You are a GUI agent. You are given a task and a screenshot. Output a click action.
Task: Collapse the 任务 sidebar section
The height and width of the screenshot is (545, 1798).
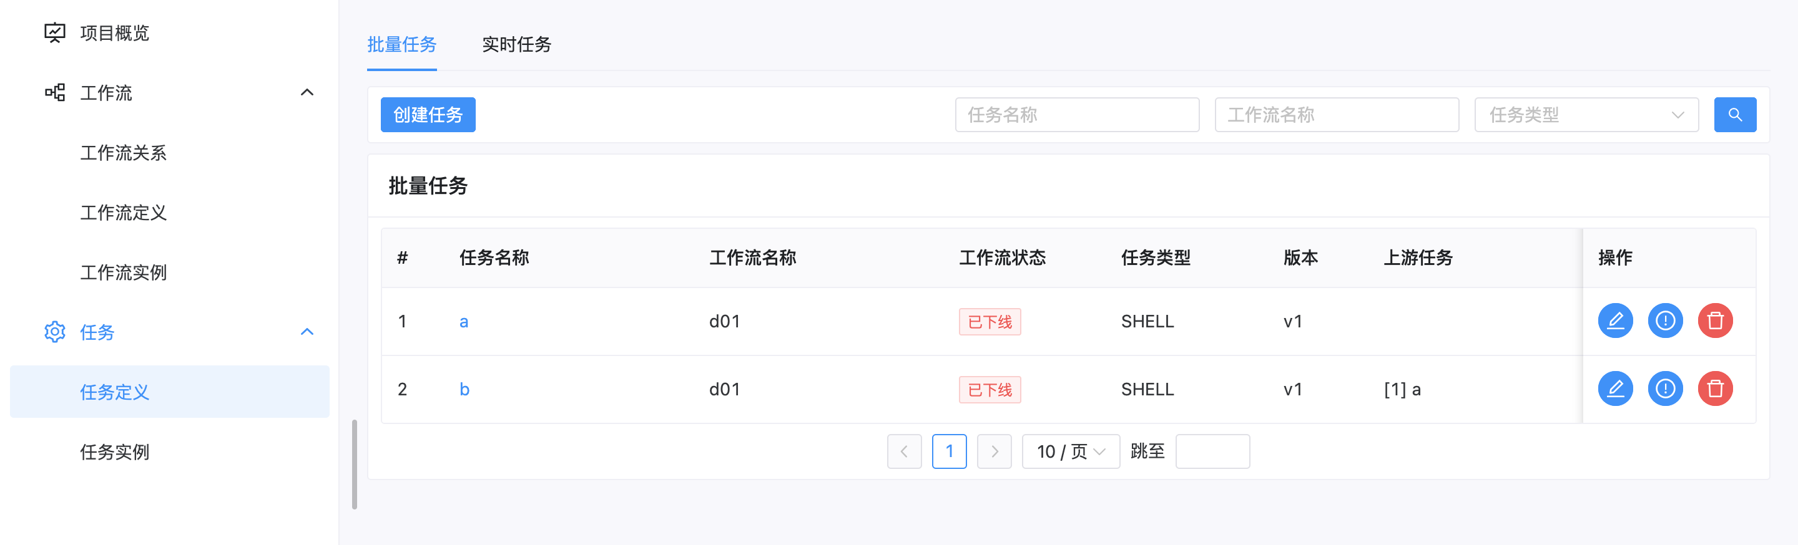pyautogui.click(x=307, y=332)
